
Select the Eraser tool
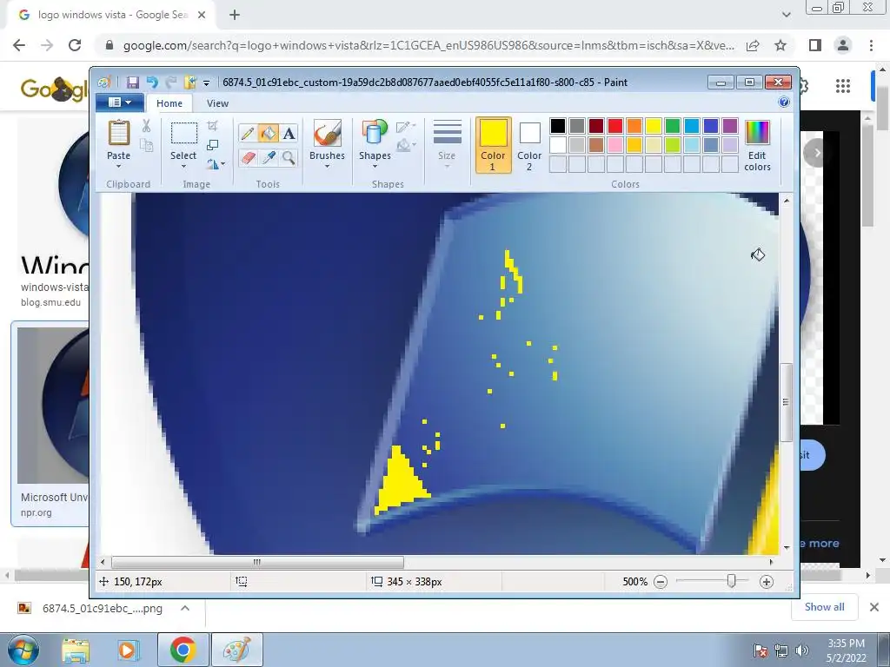[x=248, y=157]
